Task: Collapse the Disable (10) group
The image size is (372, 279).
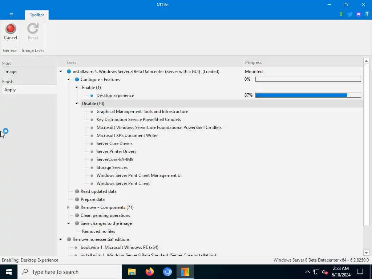Action: click(x=77, y=103)
